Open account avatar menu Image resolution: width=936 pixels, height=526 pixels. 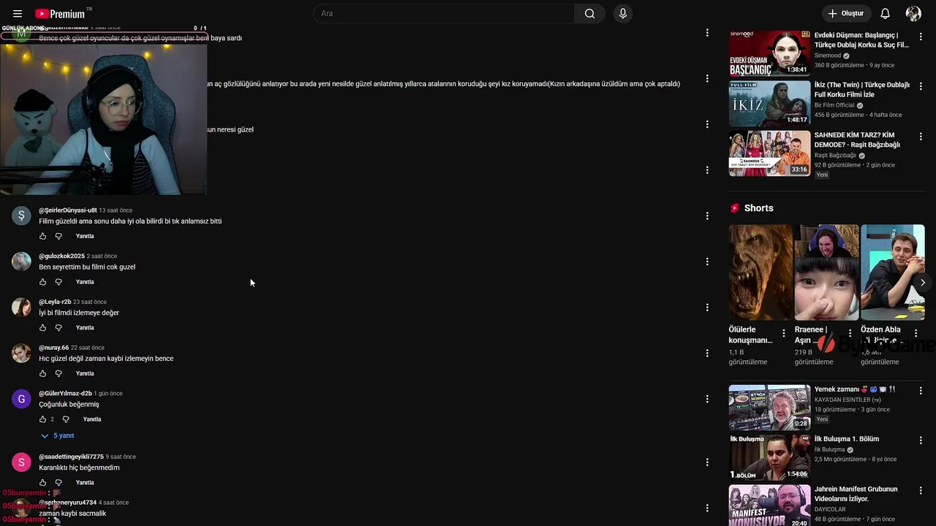click(913, 14)
